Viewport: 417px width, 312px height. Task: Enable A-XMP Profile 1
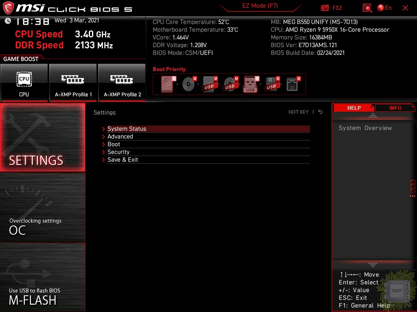[x=73, y=83]
